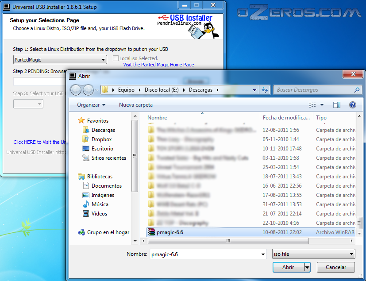This screenshot has height=281, width=366.
Task: Toggle the Local iso Selected checkbox
Action: 116,58
